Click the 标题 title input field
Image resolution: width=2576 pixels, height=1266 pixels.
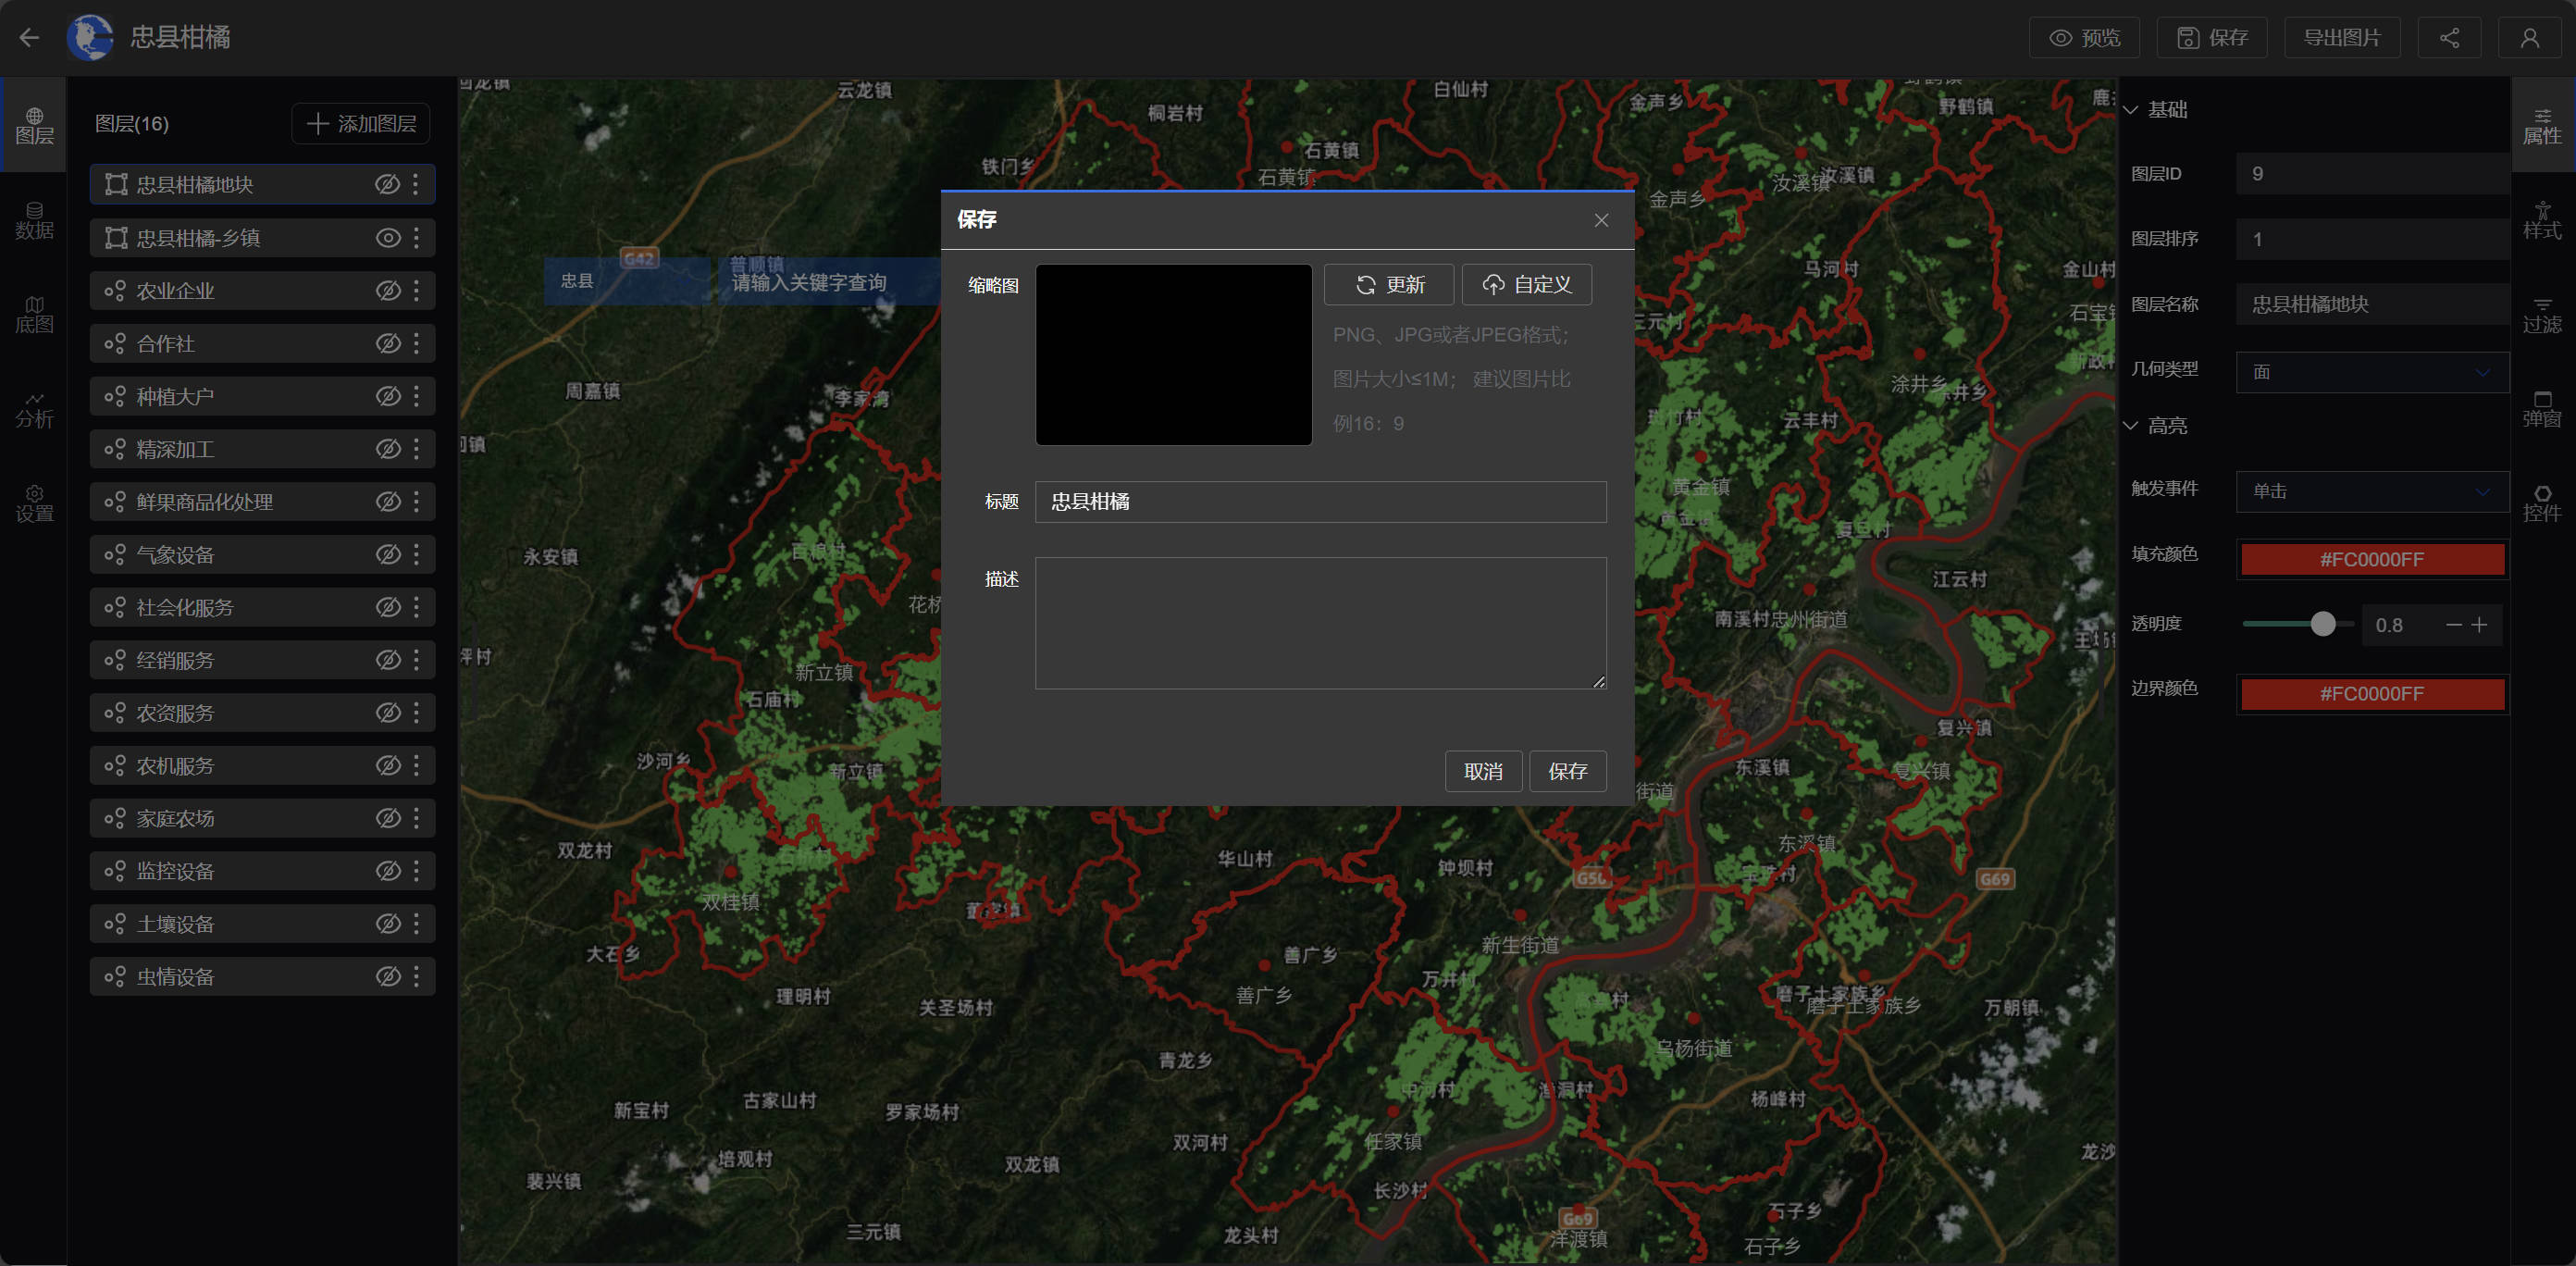pos(1319,502)
